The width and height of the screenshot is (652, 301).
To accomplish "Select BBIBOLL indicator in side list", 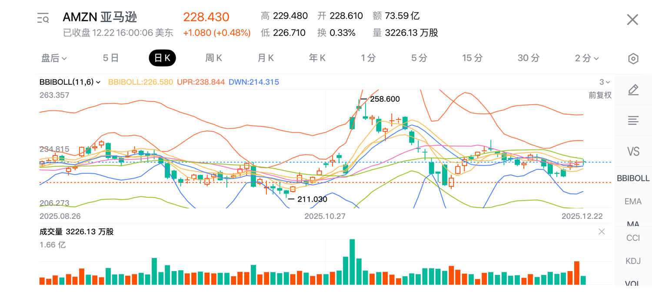I will 633,178.
